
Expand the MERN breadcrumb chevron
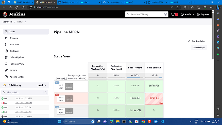[25, 22]
